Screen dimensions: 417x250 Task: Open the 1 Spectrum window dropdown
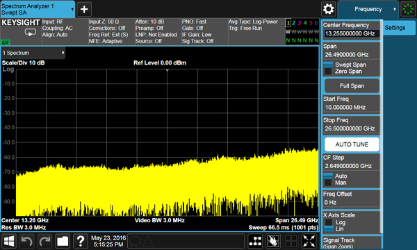tap(33, 53)
